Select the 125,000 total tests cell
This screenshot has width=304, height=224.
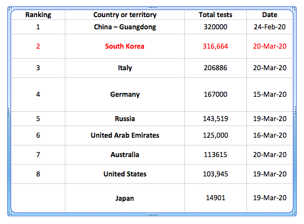(215, 136)
